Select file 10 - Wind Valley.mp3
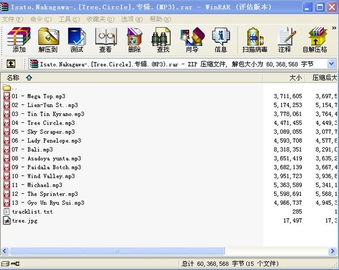Screen dimensions: 339x270 click(x=44, y=176)
